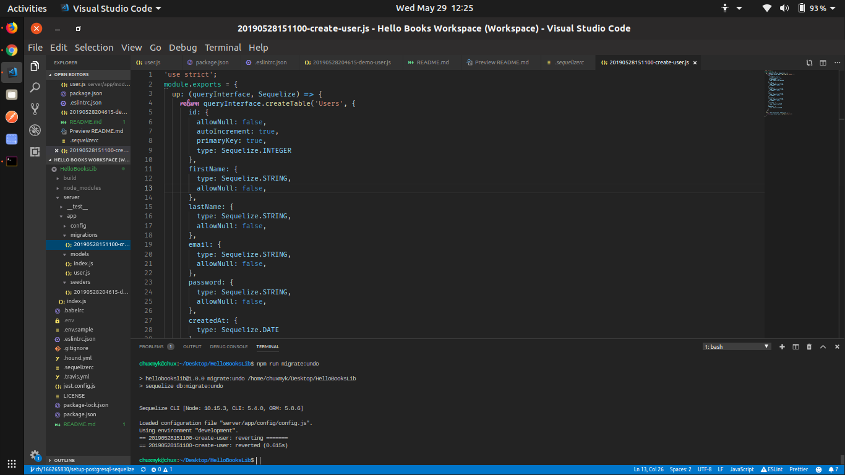Select .sequelizerc in Open Editors list
Screen dimensions: 845x475
88,140
